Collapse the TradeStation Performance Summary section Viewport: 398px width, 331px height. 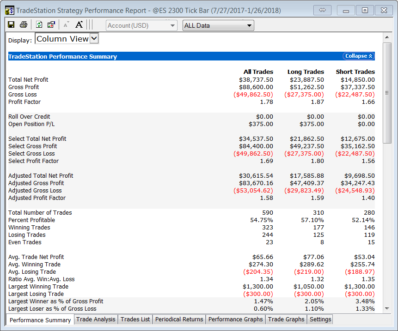[358, 56]
